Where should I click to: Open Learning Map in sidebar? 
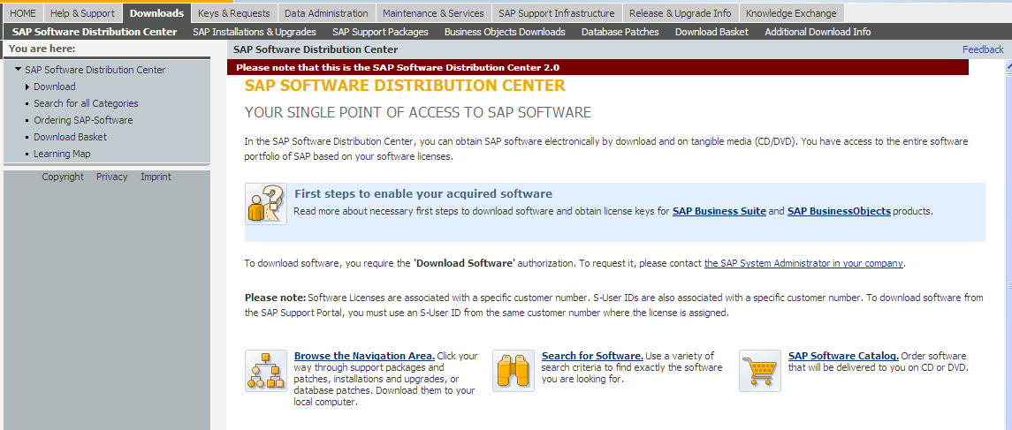pos(62,154)
